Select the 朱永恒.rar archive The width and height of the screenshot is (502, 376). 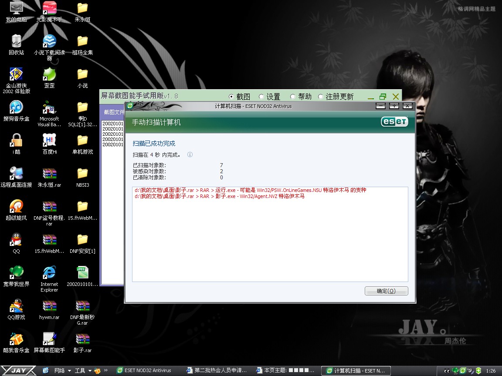(x=49, y=177)
